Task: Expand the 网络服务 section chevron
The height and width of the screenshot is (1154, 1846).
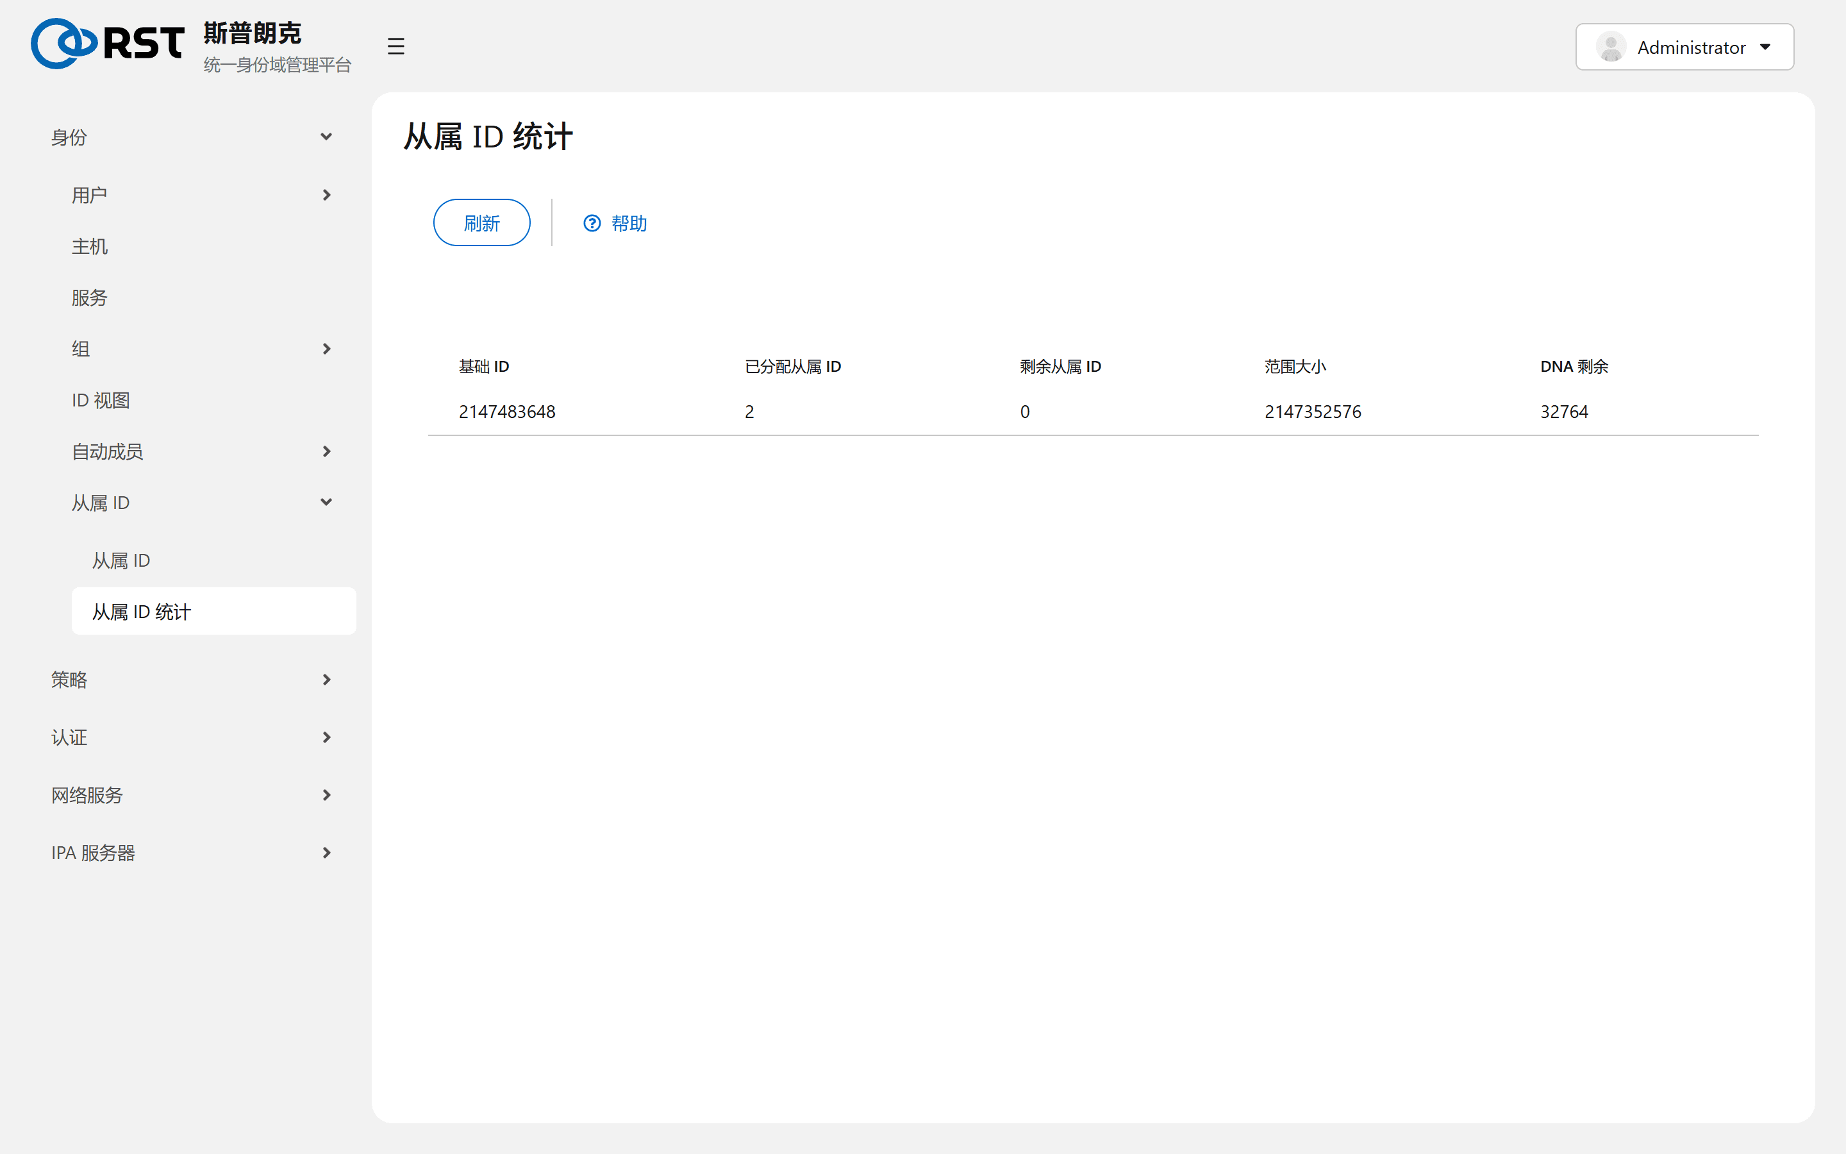Action: (326, 795)
